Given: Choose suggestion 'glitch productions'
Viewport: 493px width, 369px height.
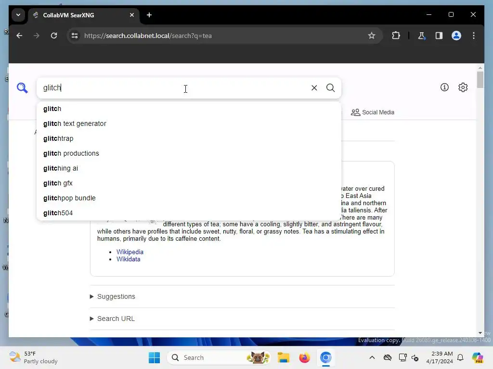Looking at the screenshot, I should [x=189, y=153].
